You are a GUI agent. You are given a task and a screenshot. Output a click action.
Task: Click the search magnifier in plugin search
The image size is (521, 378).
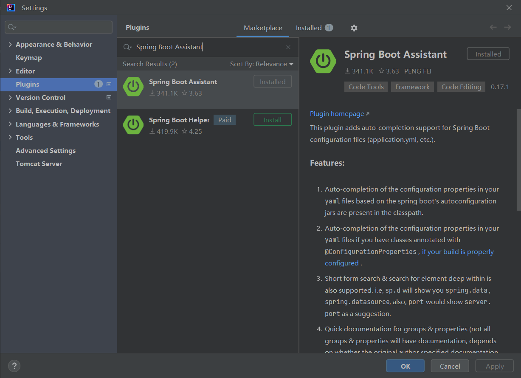pyautogui.click(x=127, y=47)
